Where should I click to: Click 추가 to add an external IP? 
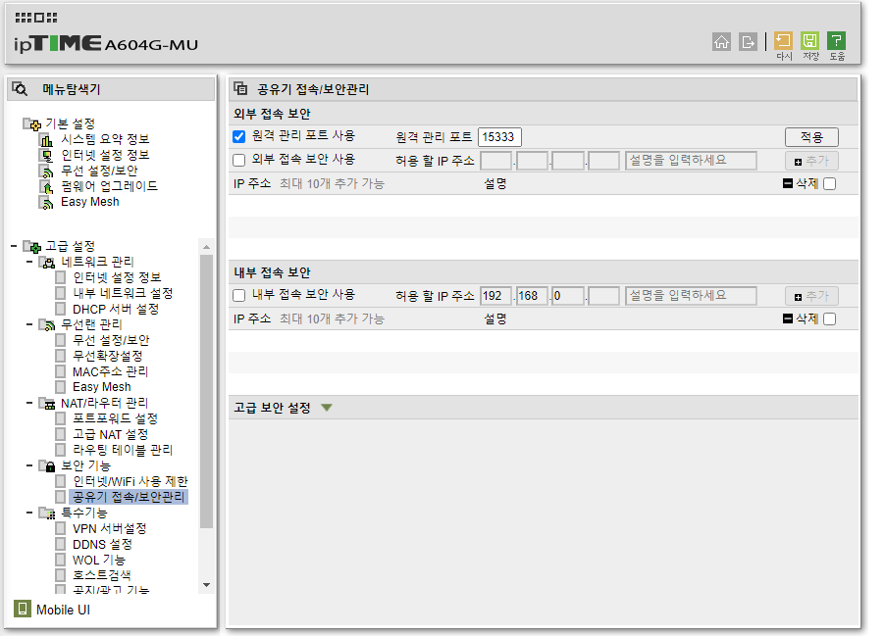pos(811,160)
